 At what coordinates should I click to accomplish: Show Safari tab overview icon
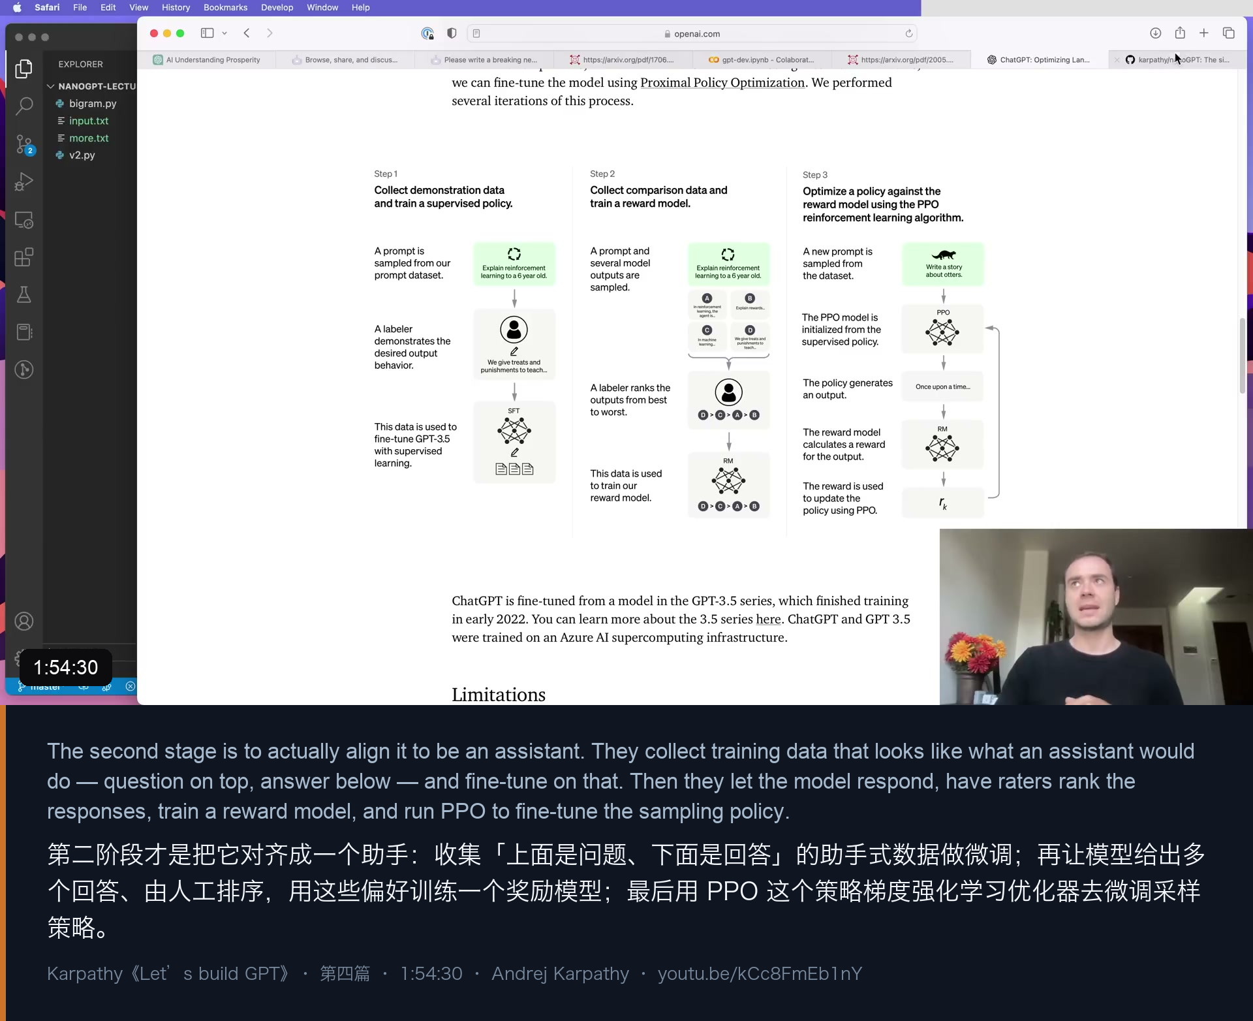(1229, 33)
